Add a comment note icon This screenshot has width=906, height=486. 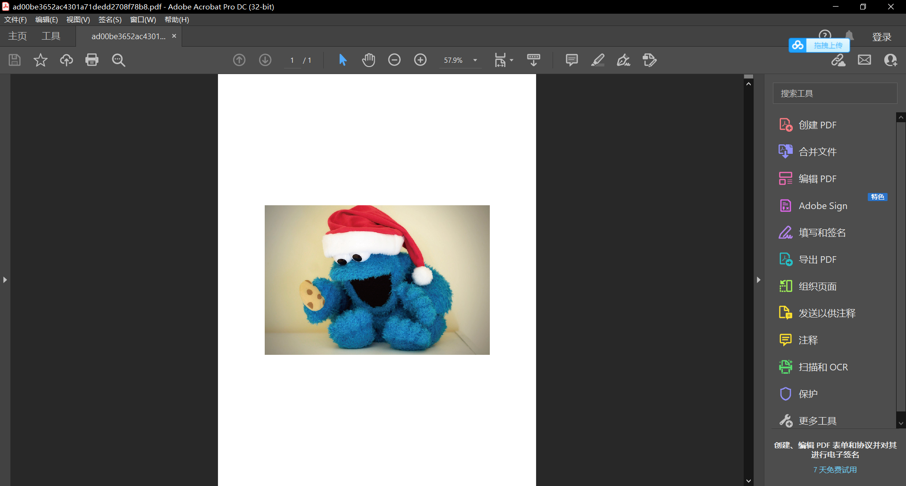(x=571, y=60)
